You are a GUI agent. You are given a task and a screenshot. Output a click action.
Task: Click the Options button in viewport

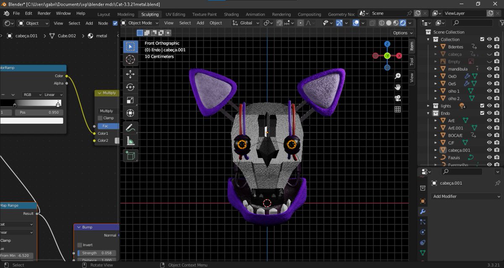point(402,33)
